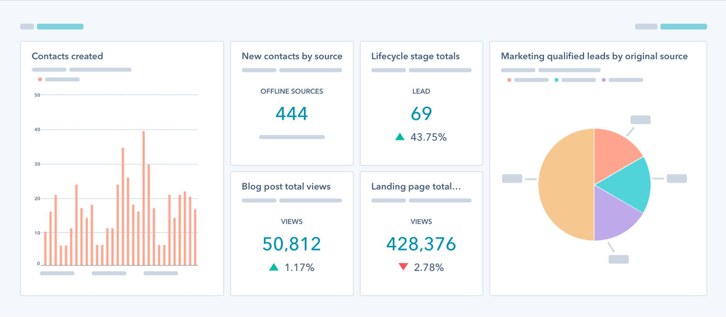Click the purple legend dot in MQL chart

point(603,79)
